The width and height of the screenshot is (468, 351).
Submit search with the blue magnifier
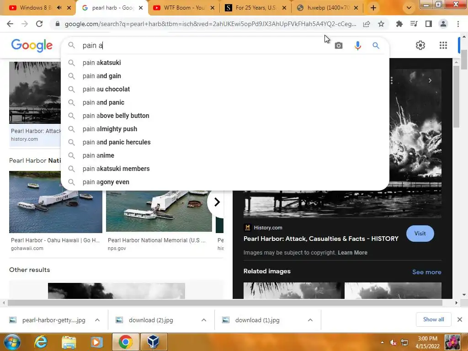click(376, 45)
